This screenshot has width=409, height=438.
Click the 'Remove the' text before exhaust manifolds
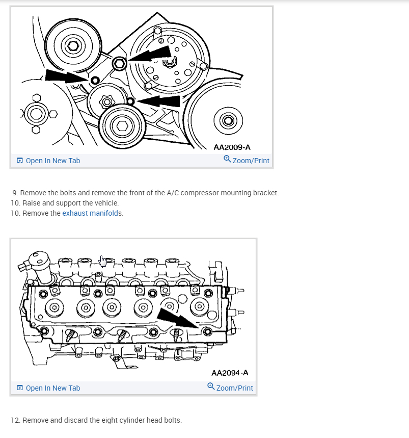click(x=41, y=213)
